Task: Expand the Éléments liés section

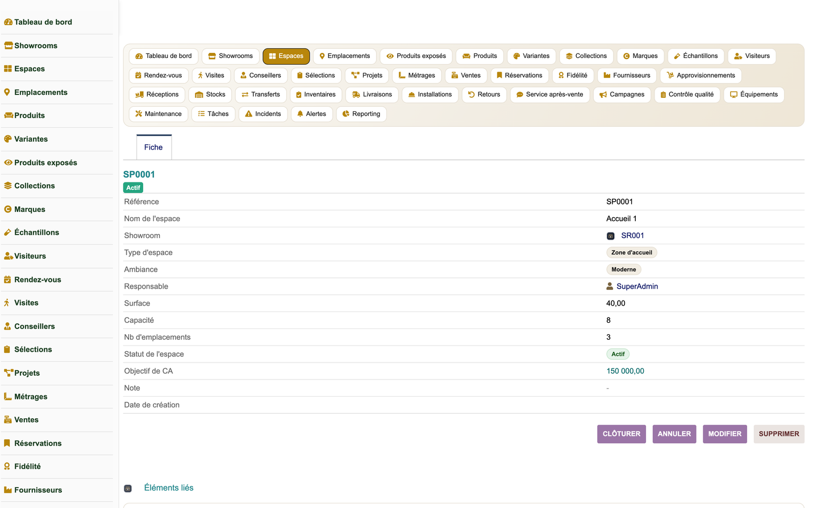Action: point(169,488)
